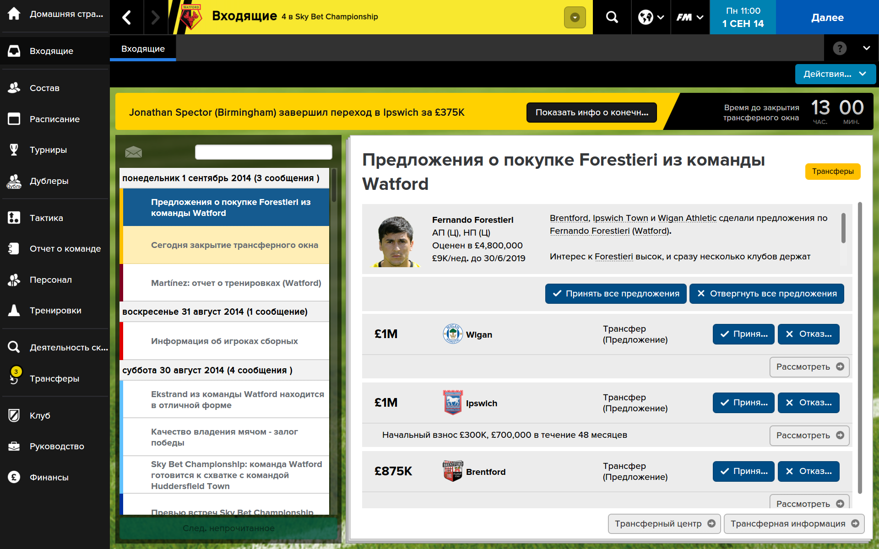Open the Training sidebar item
The width and height of the screenshot is (879, 549).
coord(55,310)
